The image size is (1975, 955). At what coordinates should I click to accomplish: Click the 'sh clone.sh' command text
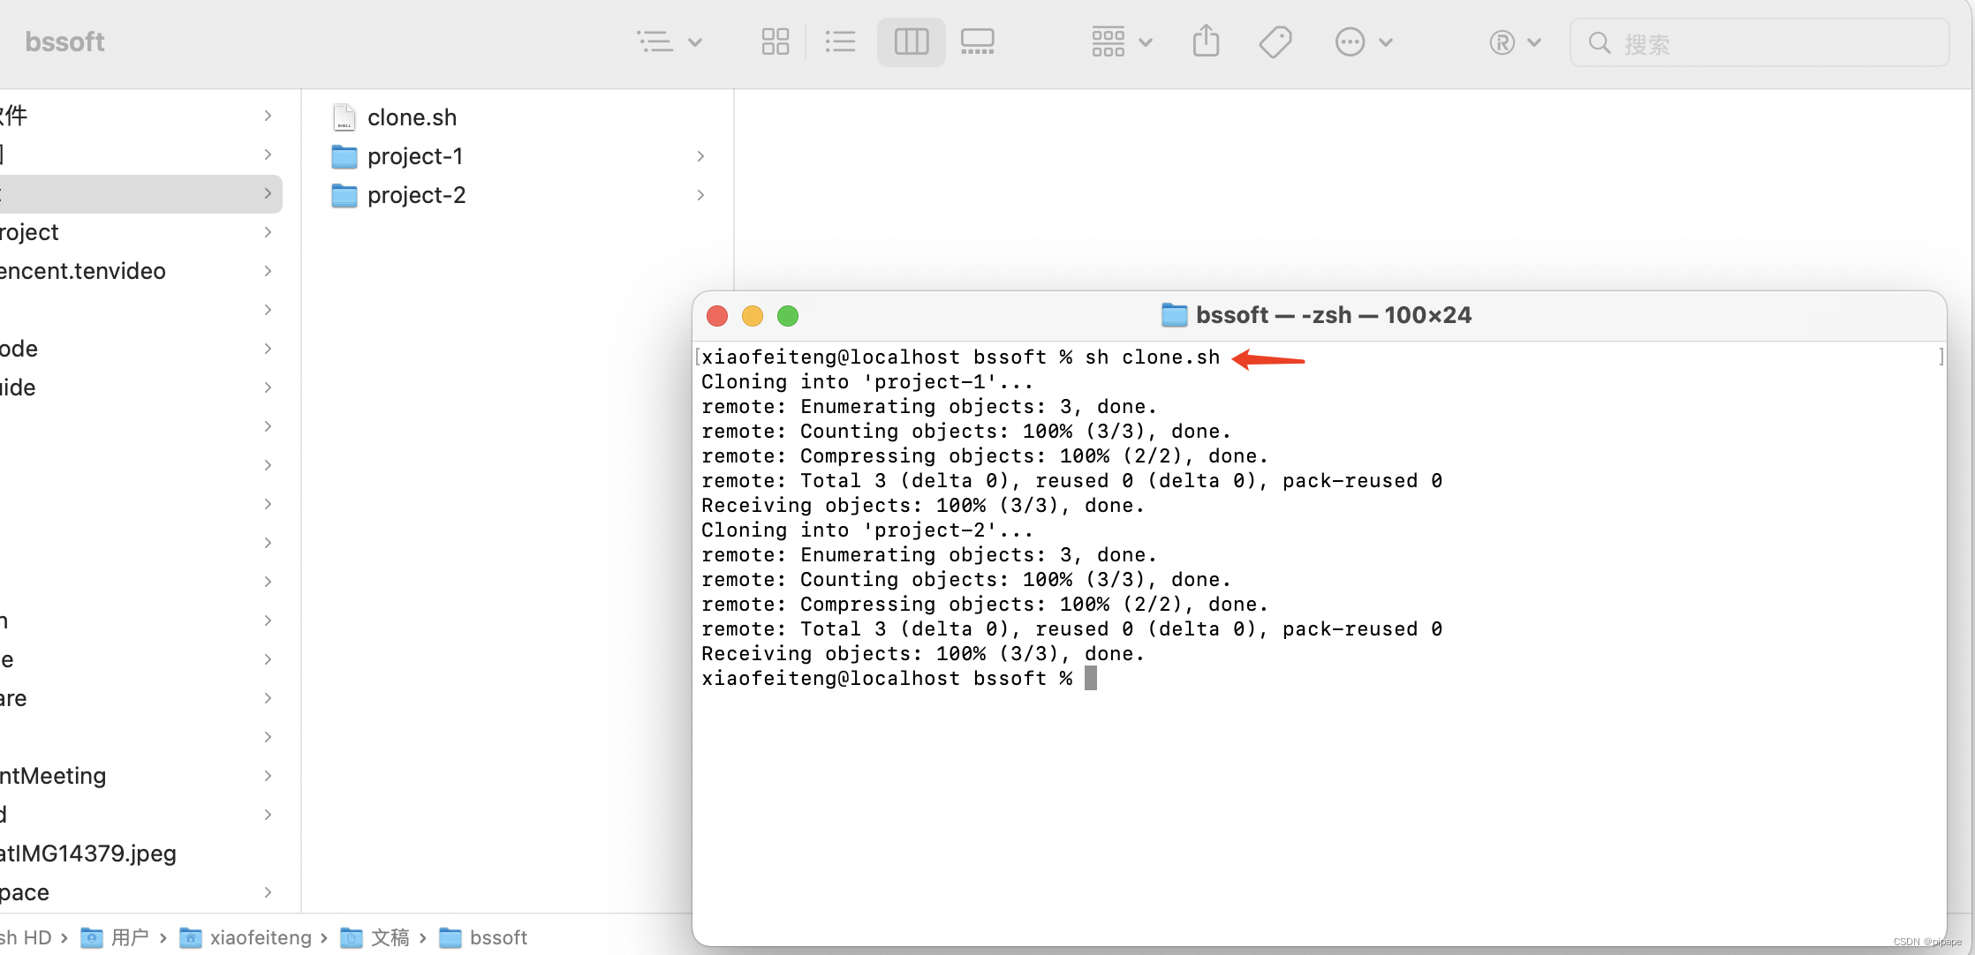(x=1152, y=357)
